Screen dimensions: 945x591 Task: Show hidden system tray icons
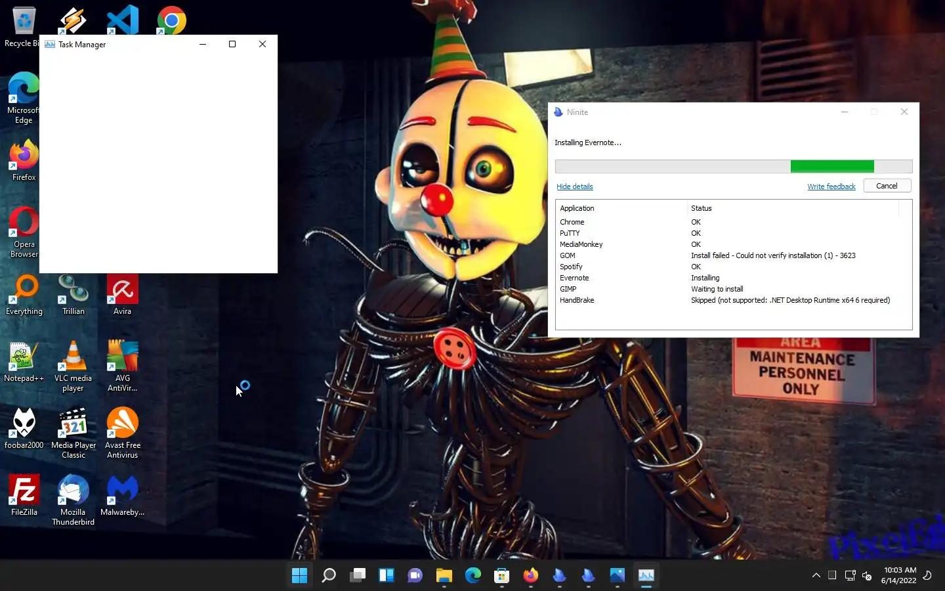(x=816, y=575)
